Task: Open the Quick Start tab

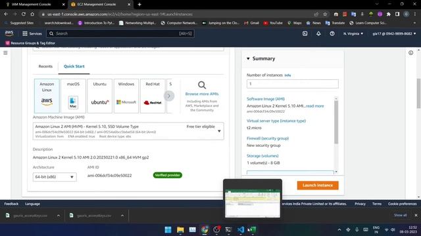Action: [74, 66]
